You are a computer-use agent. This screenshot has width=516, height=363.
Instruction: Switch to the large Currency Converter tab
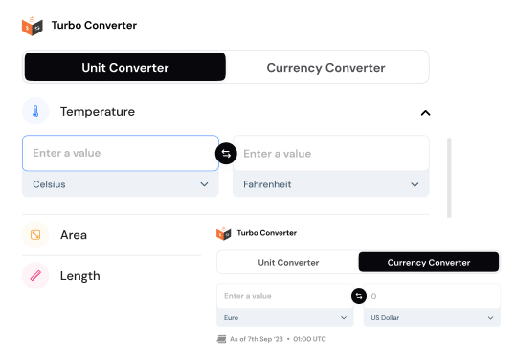click(325, 68)
